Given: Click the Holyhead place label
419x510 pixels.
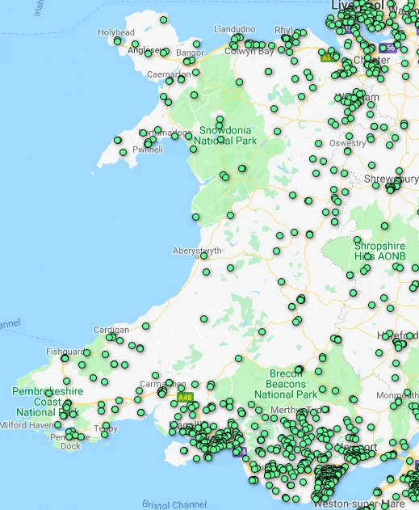Looking at the screenshot, I should (116, 32).
